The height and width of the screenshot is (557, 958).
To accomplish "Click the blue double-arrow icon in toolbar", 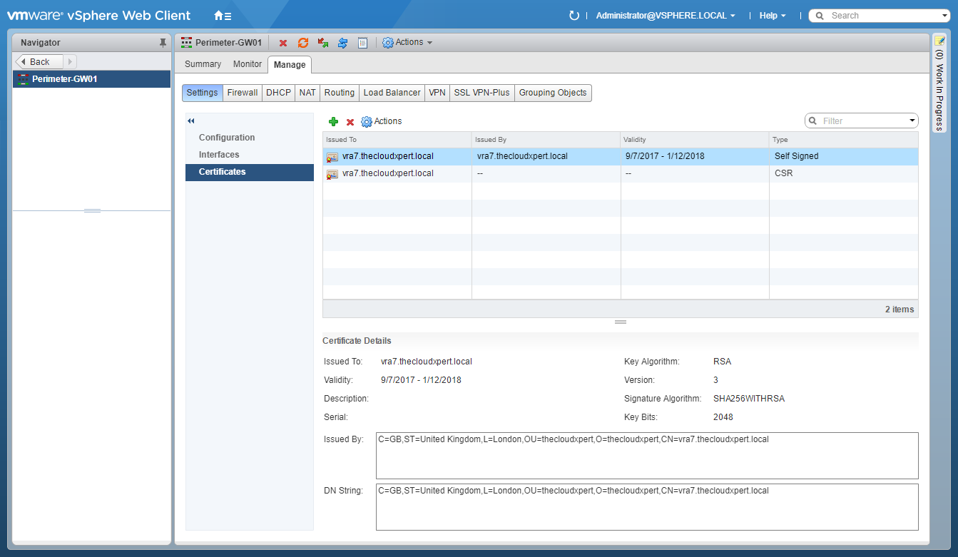I will (342, 43).
